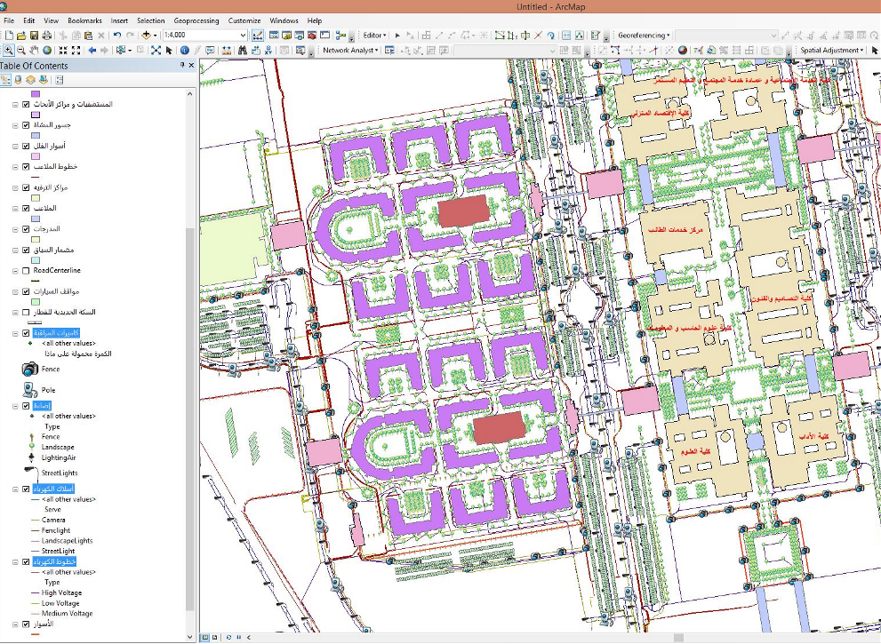
Task: Activate the Pan tool on the Tools toolbar
Action: [33, 51]
